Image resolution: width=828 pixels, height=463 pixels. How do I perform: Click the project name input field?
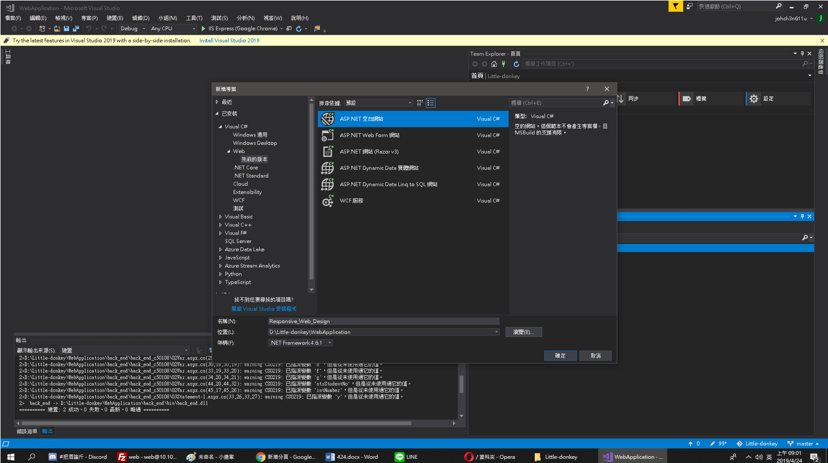[383, 321]
